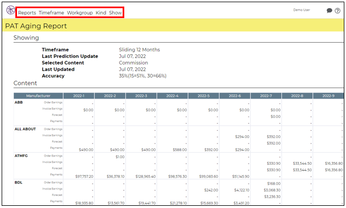Click ATMFG payments value $128,965.40

coord(146,176)
